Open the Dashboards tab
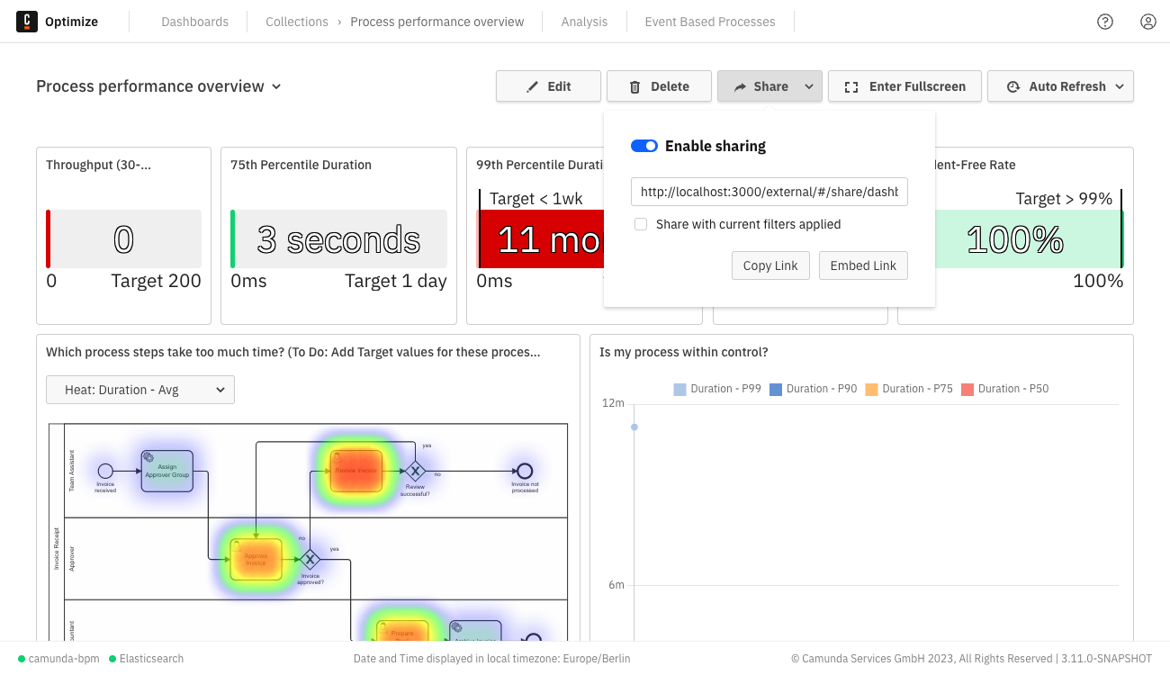 coord(195,22)
